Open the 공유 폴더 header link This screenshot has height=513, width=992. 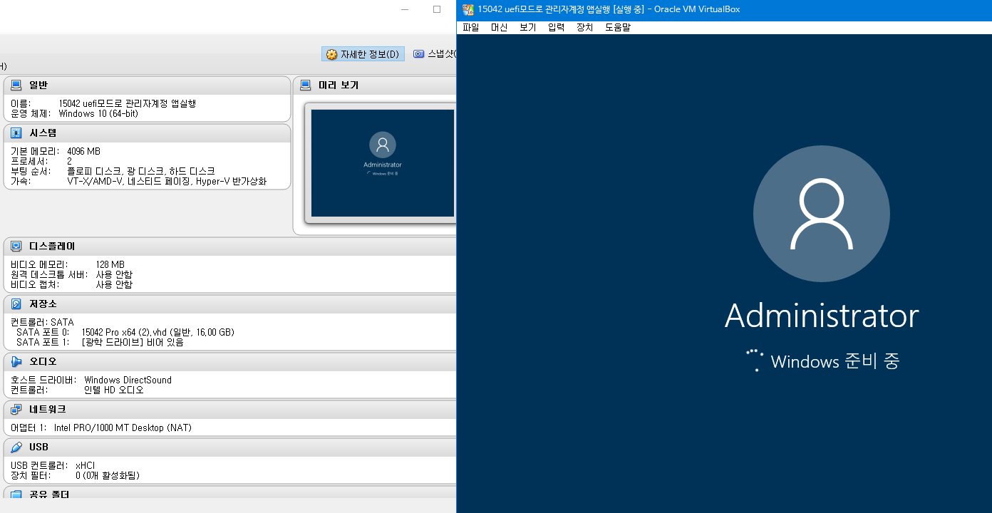tap(49, 494)
